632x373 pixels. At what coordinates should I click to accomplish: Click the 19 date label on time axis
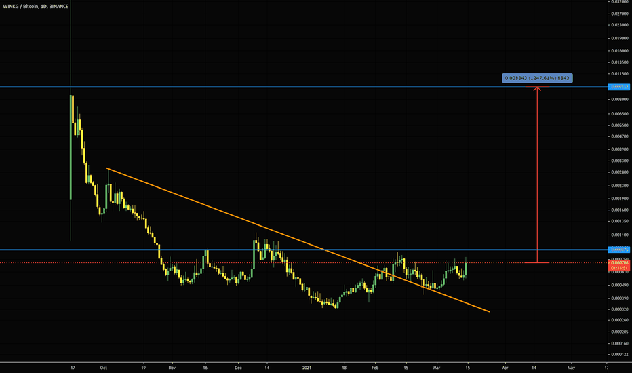coord(144,368)
